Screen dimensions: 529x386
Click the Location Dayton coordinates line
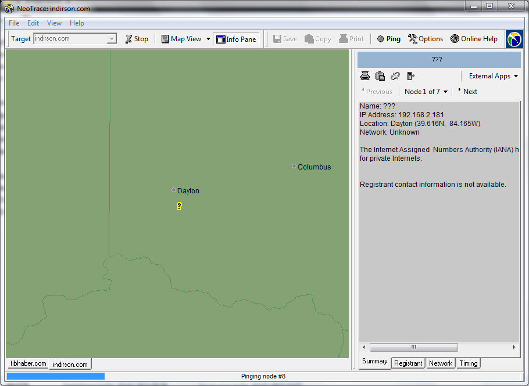pyautogui.click(x=420, y=124)
